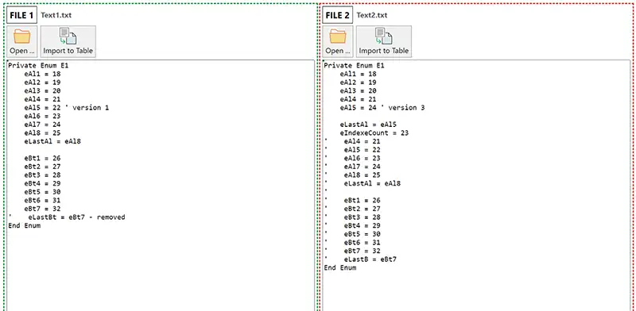Click 'eLastAl = eAl5' in FILE 2
The width and height of the screenshot is (636, 311).
pos(368,125)
